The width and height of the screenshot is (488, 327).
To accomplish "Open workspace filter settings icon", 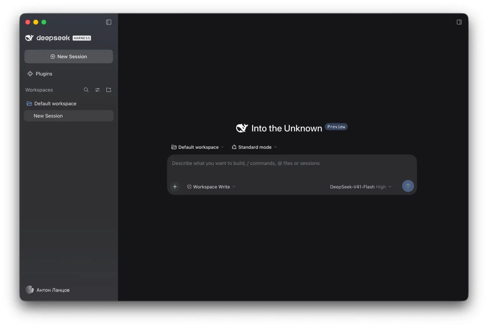I will (98, 90).
